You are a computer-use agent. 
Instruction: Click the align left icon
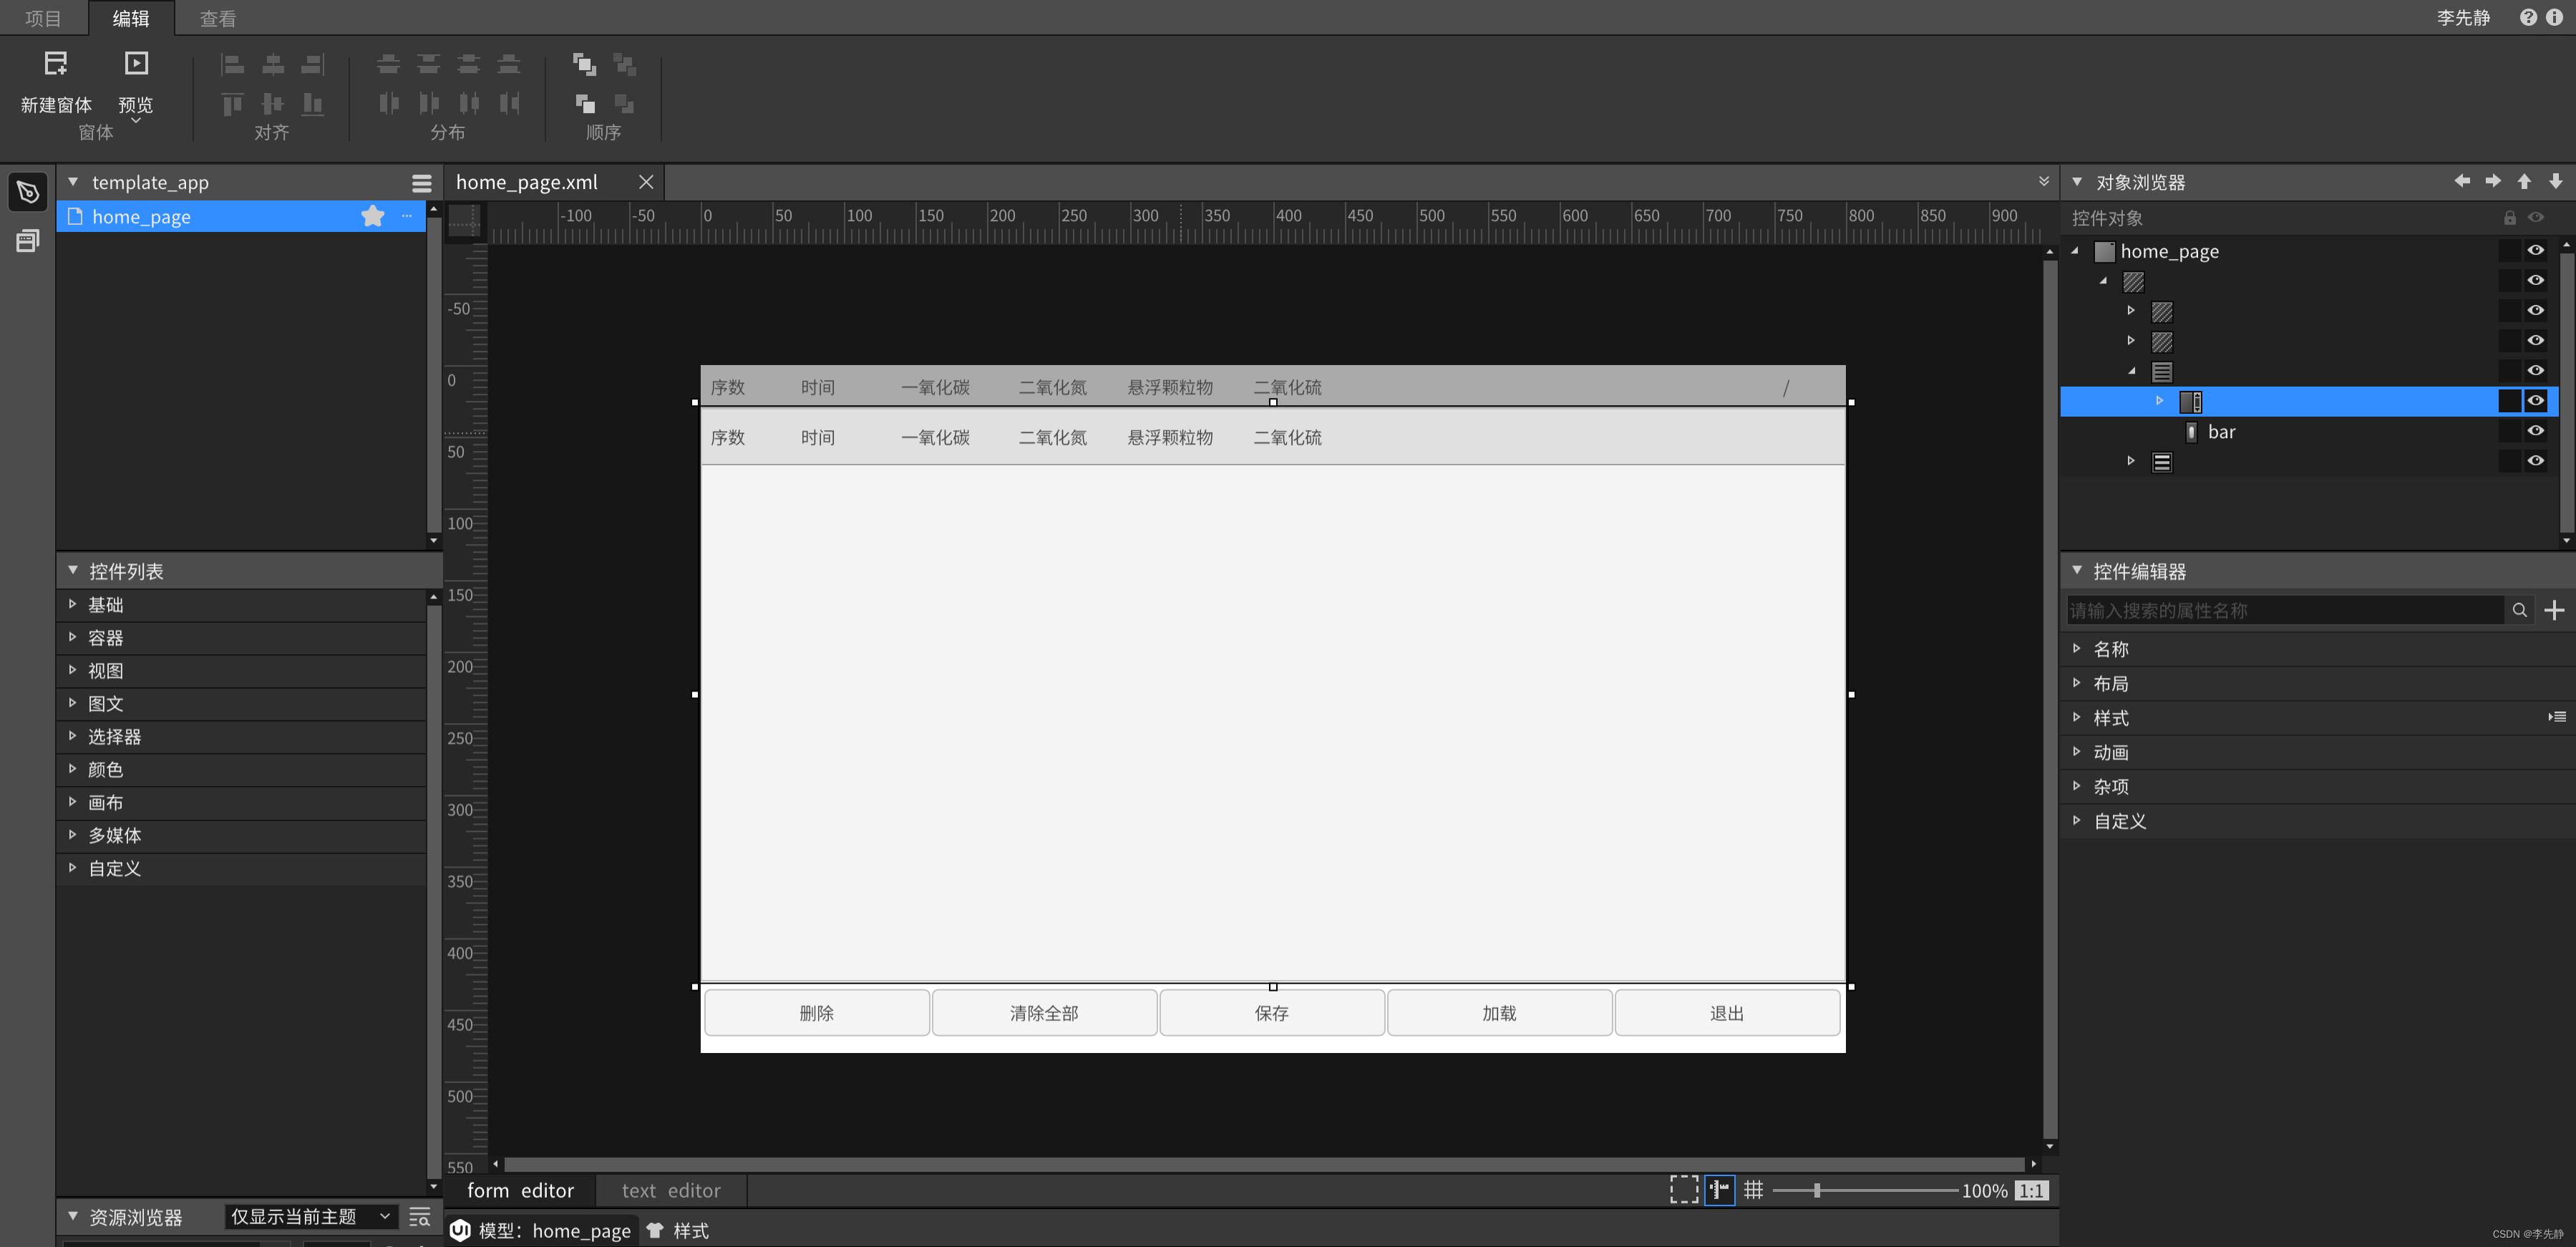232,65
